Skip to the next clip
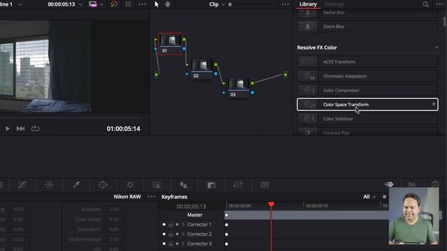447x251 pixels. [x=20, y=129]
